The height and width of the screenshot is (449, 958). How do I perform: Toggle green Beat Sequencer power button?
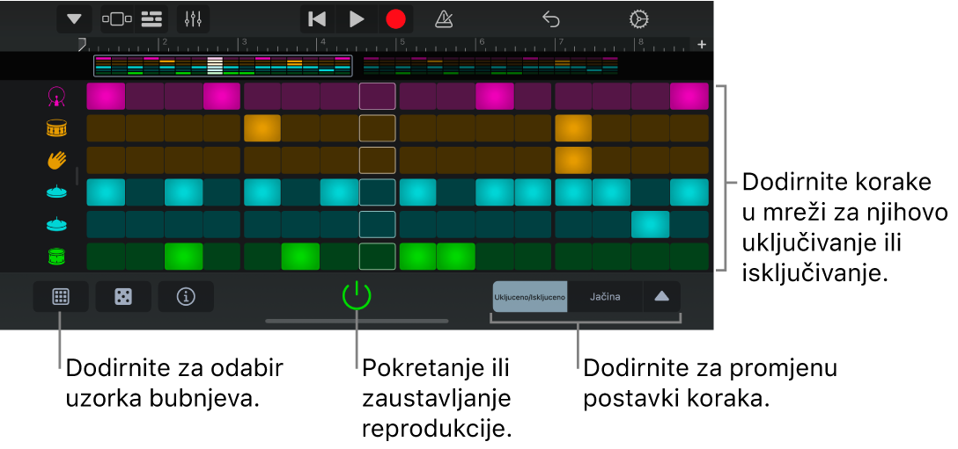[x=357, y=296]
